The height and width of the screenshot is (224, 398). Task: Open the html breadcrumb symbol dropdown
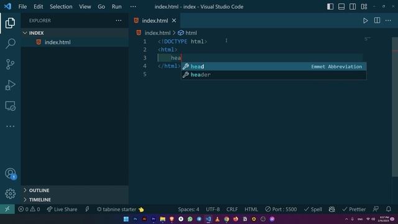pos(187,33)
